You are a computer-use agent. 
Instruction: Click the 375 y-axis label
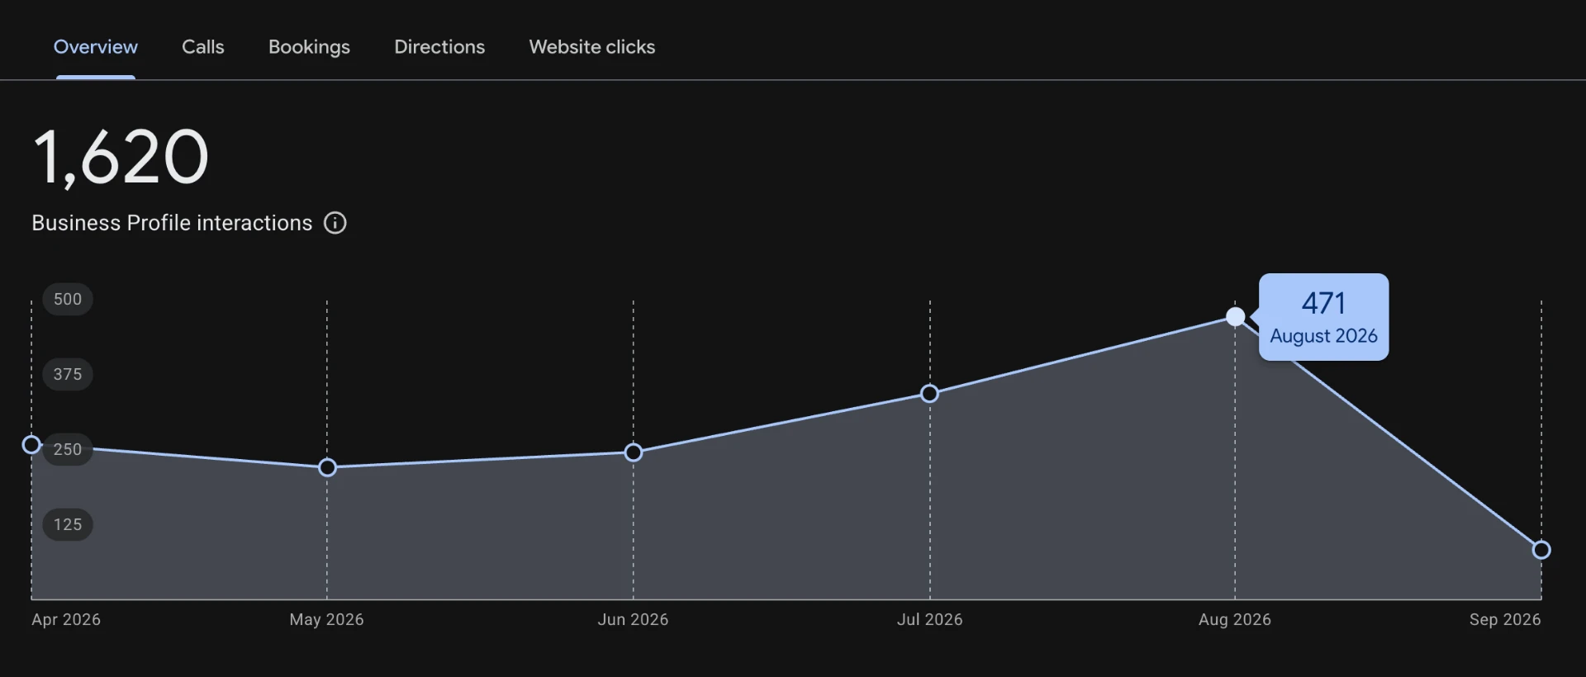(x=68, y=374)
